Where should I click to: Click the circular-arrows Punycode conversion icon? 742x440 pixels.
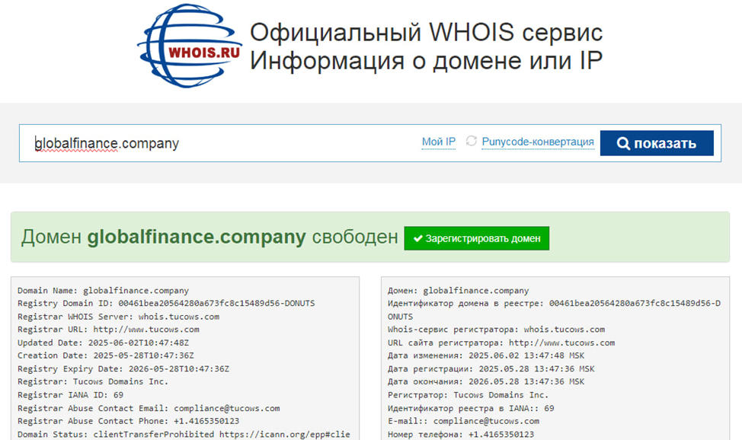pyautogui.click(x=472, y=142)
